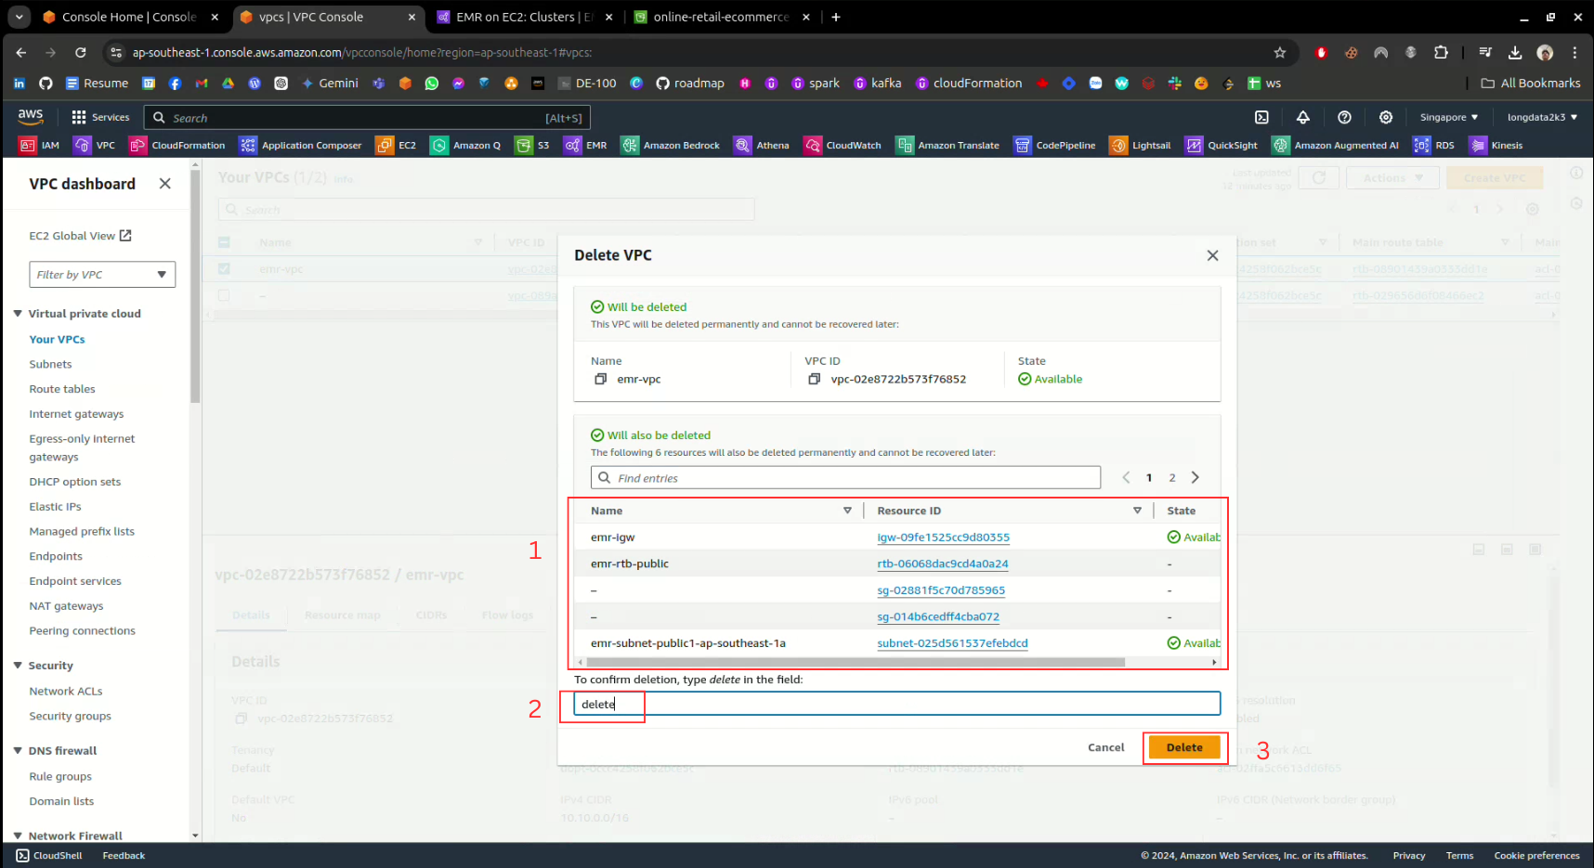Viewport: 1594px width, 868px height.
Task: Open the notifications bell icon
Action: pos(1302,117)
